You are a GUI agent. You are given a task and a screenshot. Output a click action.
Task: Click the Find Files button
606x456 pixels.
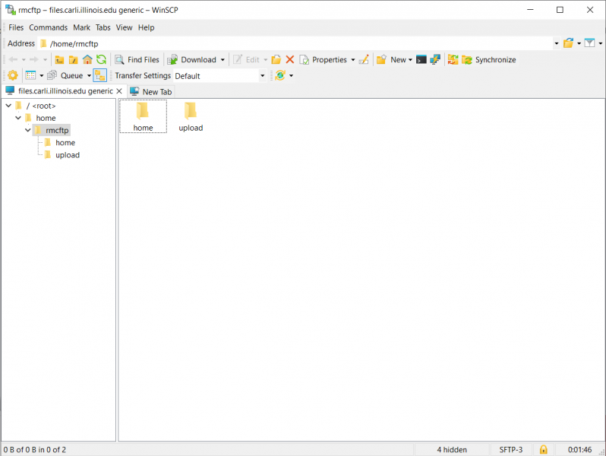click(x=137, y=60)
